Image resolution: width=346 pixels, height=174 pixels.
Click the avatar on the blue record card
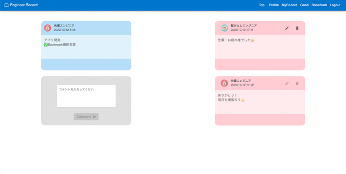click(x=48, y=28)
